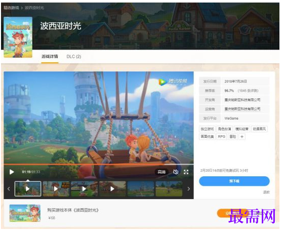Select the first highlighted video thumbnail
The image size is (285, 232).
click(28, 189)
